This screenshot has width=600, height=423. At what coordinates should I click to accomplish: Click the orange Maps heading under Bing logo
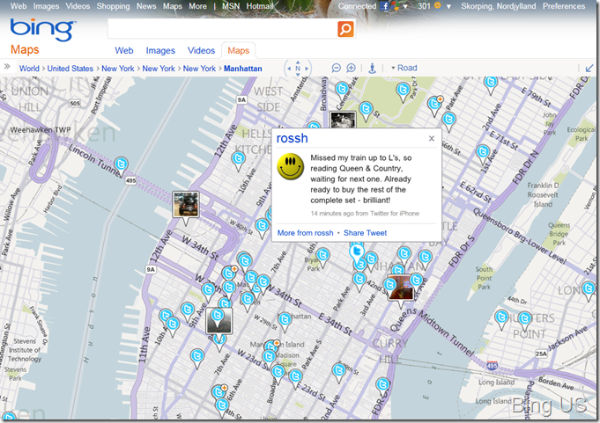25,49
